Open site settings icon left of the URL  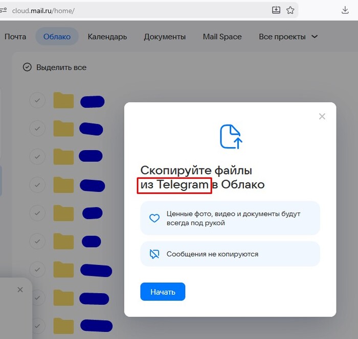[3, 10]
